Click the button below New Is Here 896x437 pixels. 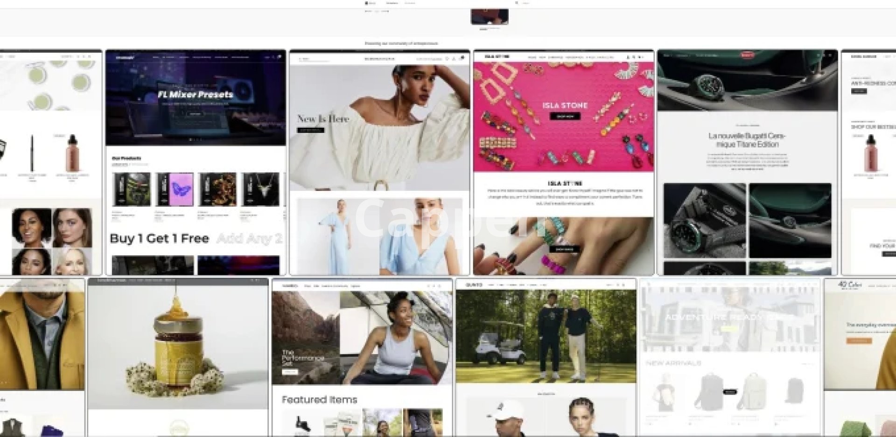pos(310,131)
